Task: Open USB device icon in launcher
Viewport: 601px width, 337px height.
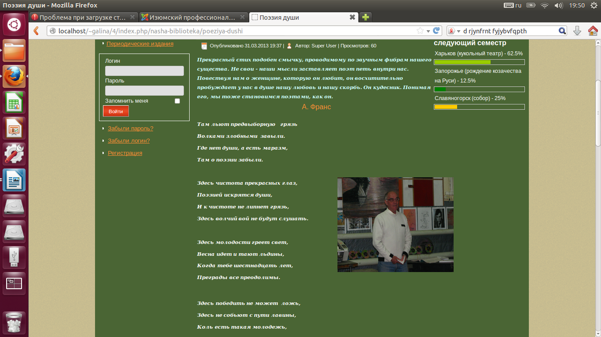Action: (x=14, y=258)
